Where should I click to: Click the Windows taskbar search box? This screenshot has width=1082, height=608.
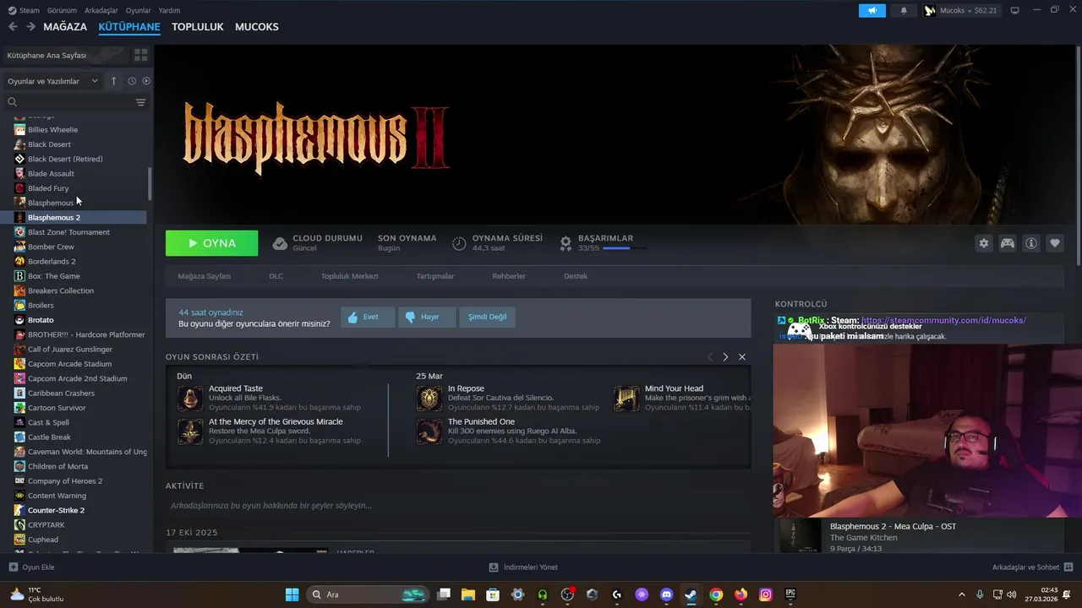pyautogui.click(x=368, y=594)
